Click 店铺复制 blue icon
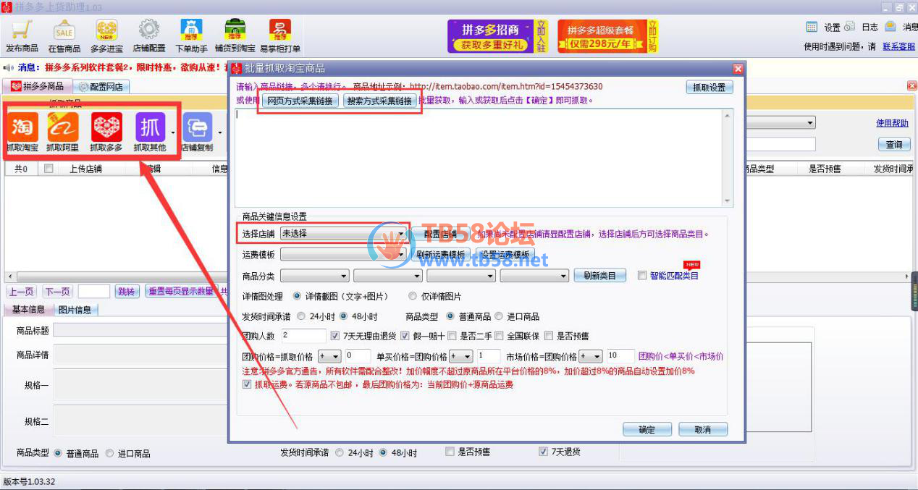The width and height of the screenshot is (918, 490). (x=196, y=132)
